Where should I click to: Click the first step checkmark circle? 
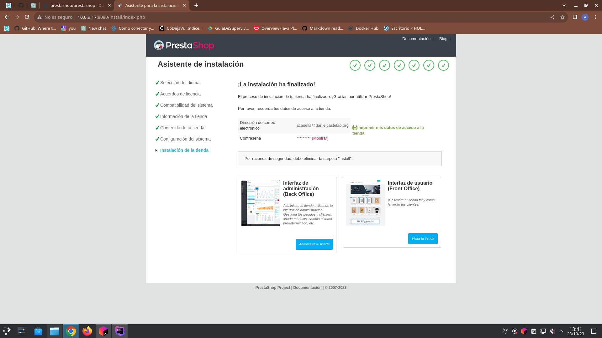355,65
